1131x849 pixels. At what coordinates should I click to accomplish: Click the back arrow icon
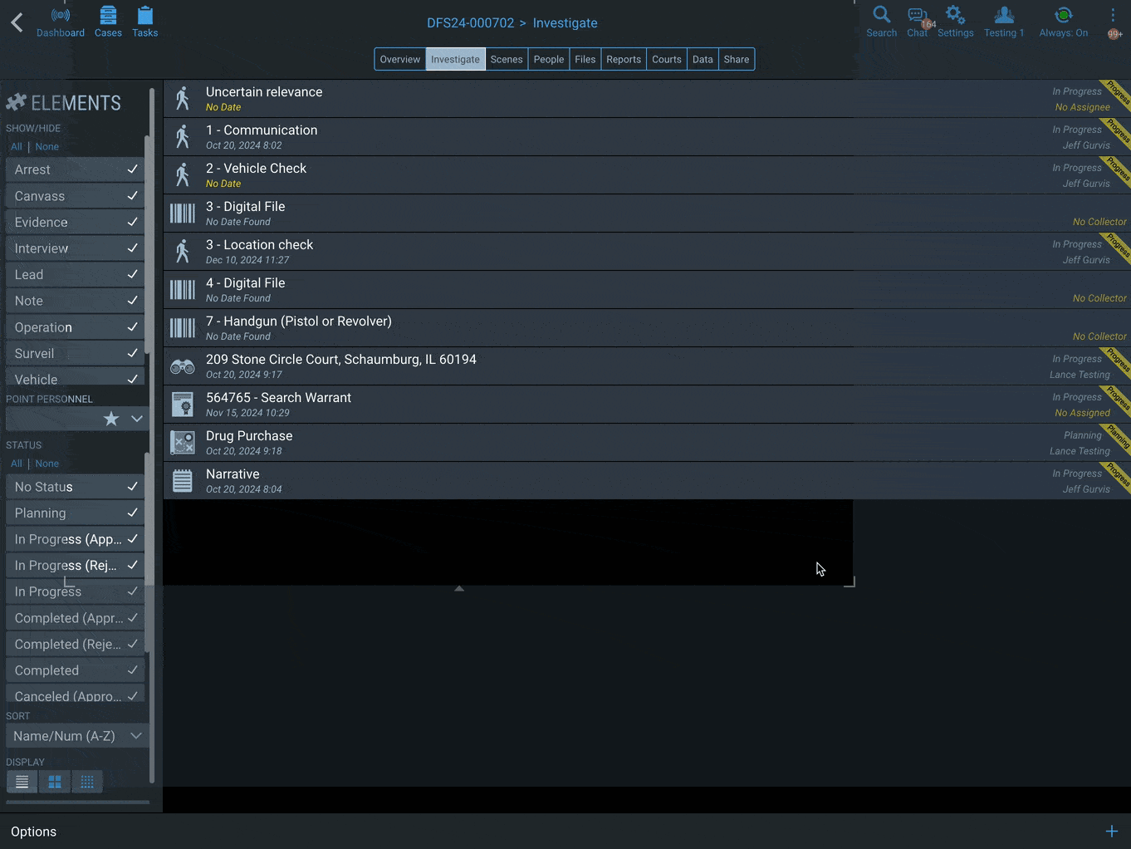[17, 22]
